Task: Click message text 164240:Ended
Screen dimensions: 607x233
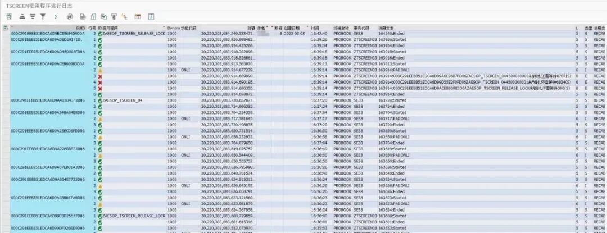Action: 391,34
